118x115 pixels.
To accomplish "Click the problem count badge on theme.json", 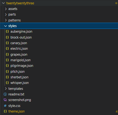I will click(x=117, y=112).
